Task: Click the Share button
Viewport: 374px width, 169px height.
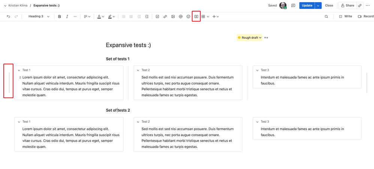Action: tap(347, 6)
